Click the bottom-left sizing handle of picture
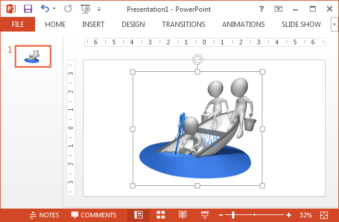339x222 pixels. tap(133, 186)
